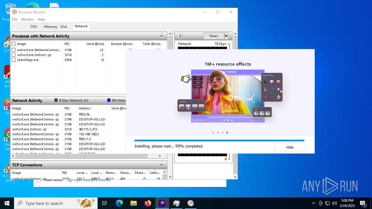The width and height of the screenshot is (372, 209).
Task: Open the network tray icon
Action: pos(328,203)
